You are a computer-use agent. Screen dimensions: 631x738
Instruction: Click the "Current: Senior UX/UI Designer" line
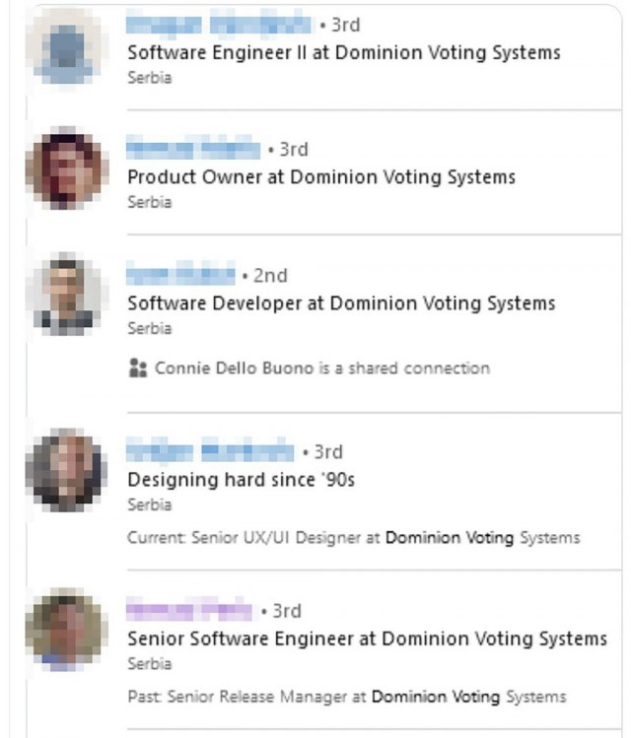click(x=353, y=538)
